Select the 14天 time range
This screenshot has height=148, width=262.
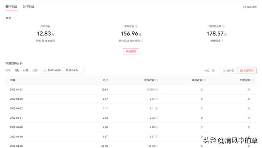pyautogui.click(x=25, y=71)
